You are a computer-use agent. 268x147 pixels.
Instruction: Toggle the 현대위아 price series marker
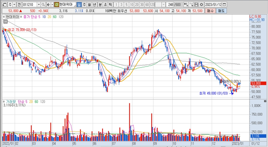(x=4, y=17)
